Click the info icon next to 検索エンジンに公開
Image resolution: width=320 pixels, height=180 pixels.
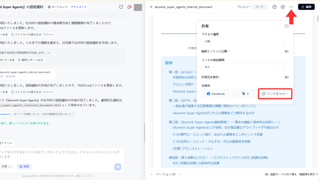228,51
